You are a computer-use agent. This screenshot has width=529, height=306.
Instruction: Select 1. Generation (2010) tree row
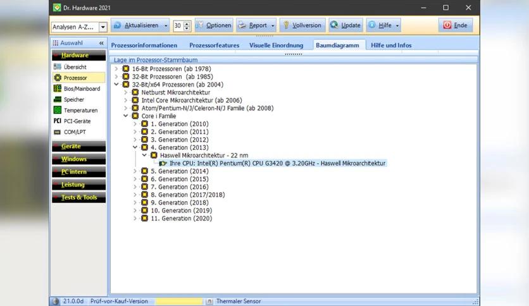click(180, 124)
